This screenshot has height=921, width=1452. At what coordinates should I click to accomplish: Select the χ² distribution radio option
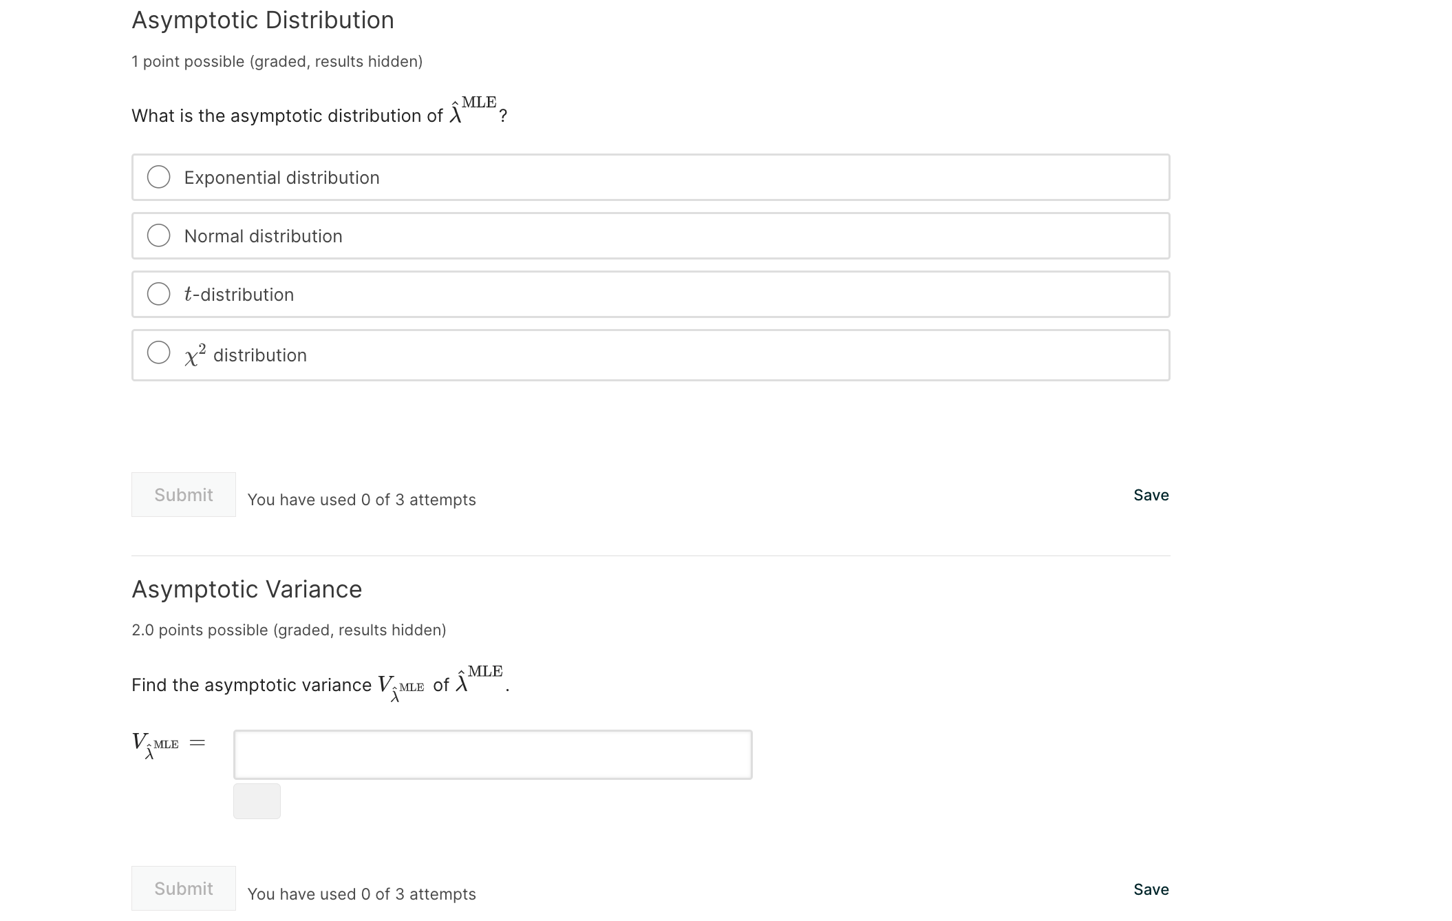tap(159, 352)
